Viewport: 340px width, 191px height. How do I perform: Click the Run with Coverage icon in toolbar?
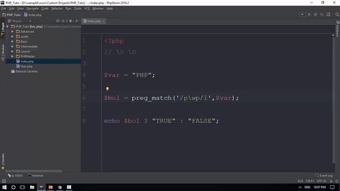[x=322, y=14]
